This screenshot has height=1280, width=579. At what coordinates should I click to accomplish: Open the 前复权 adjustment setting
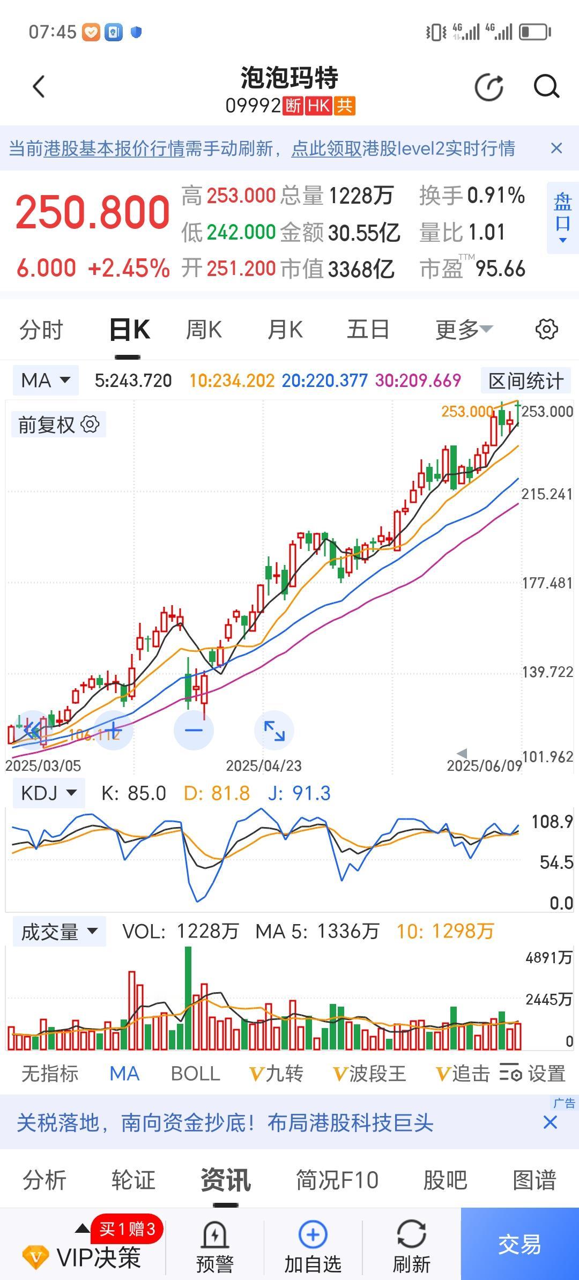(x=58, y=425)
